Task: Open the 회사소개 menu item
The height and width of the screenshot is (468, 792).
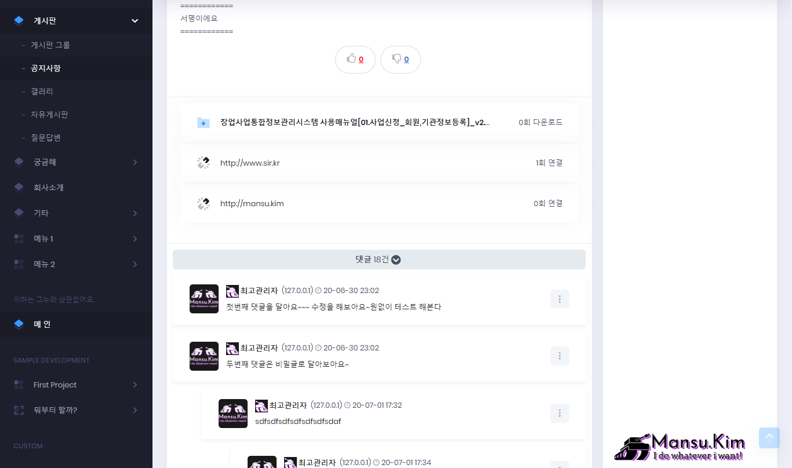Action: (x=49, y=188)
